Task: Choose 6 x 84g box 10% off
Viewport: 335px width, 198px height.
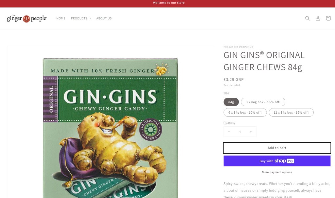Action: click(245, 112)
